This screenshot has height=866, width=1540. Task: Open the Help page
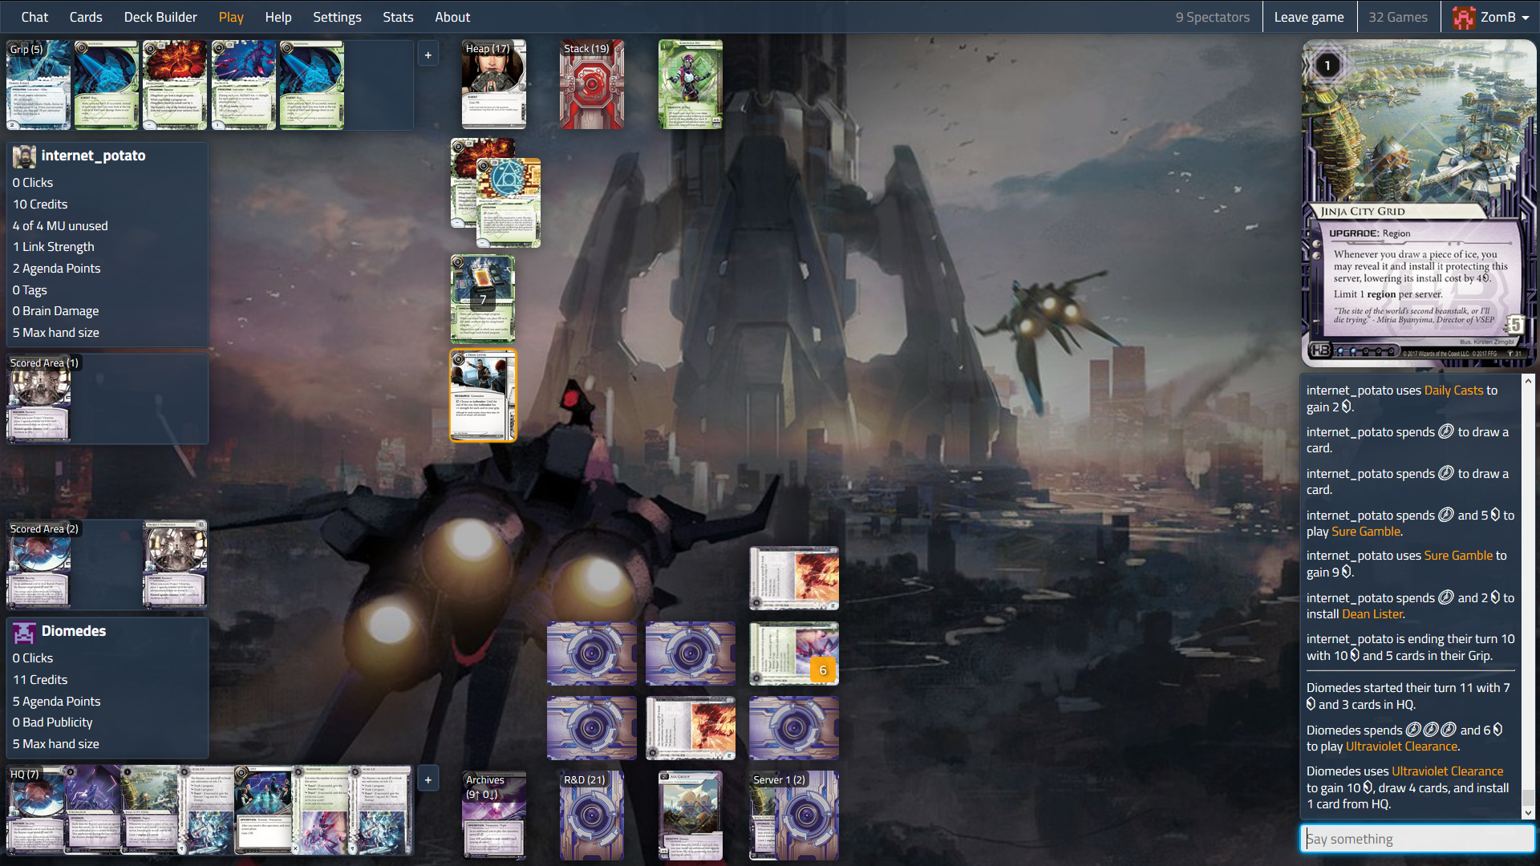278,17
